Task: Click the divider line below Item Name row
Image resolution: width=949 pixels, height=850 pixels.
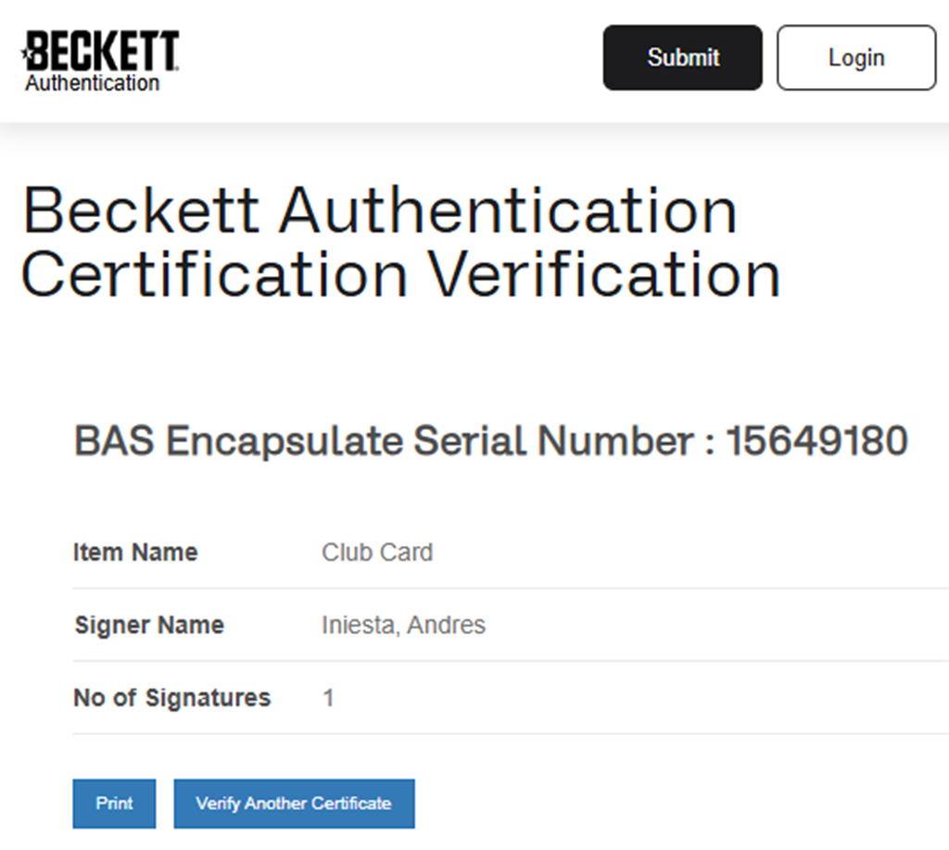Action: click(510, 588)
